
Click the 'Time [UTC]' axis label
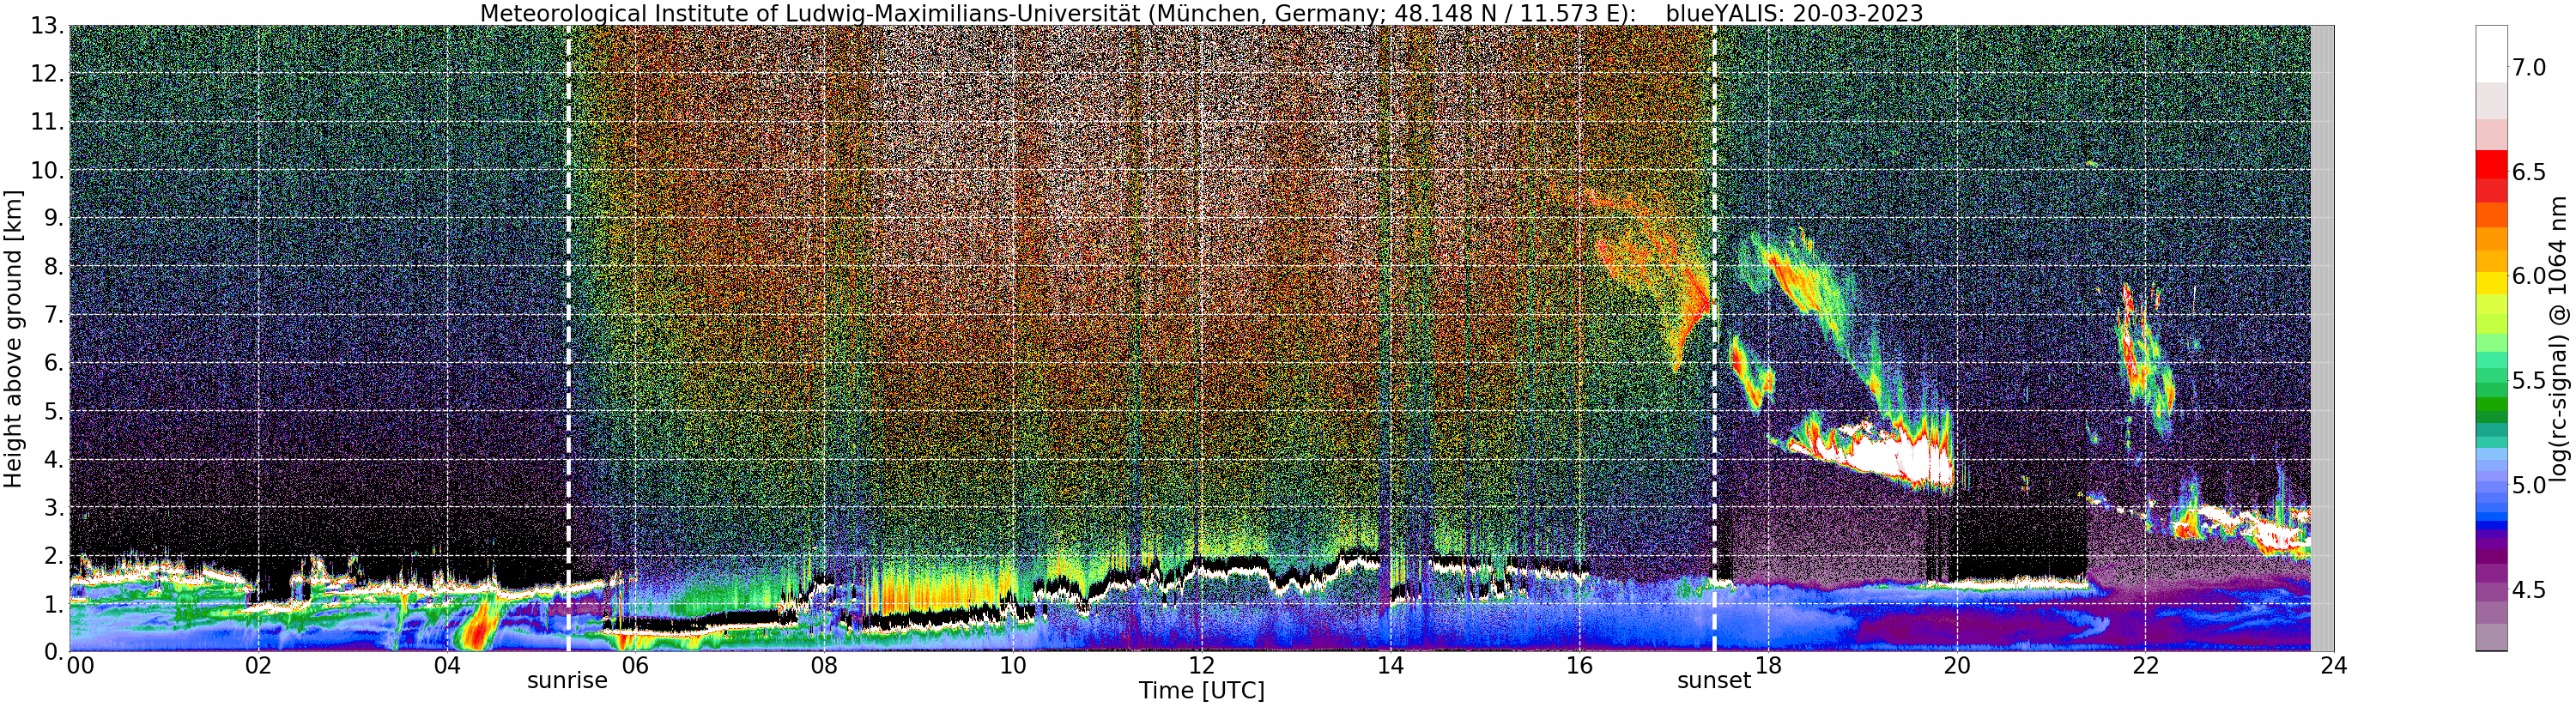click(x=1201, y=691)
